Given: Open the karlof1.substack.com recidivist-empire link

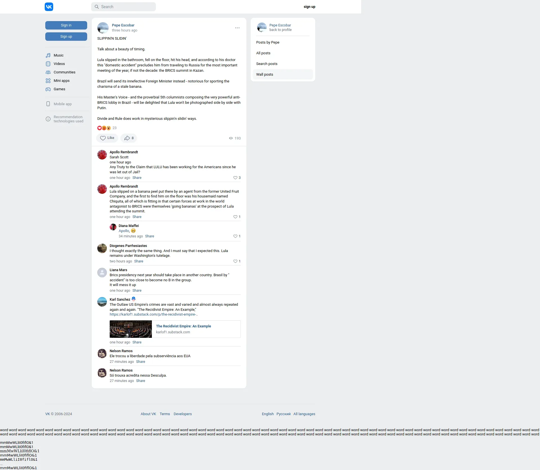Looking at the screenshot, I should click(154, 314).
